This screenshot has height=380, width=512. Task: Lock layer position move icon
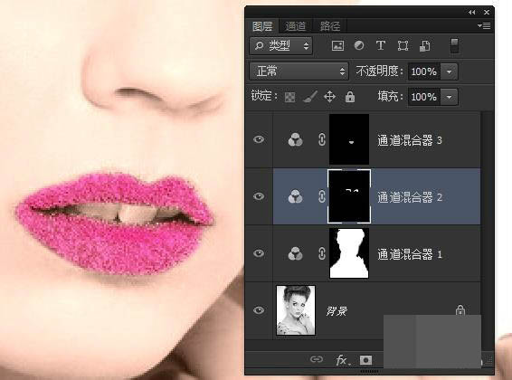click(329, 97)
